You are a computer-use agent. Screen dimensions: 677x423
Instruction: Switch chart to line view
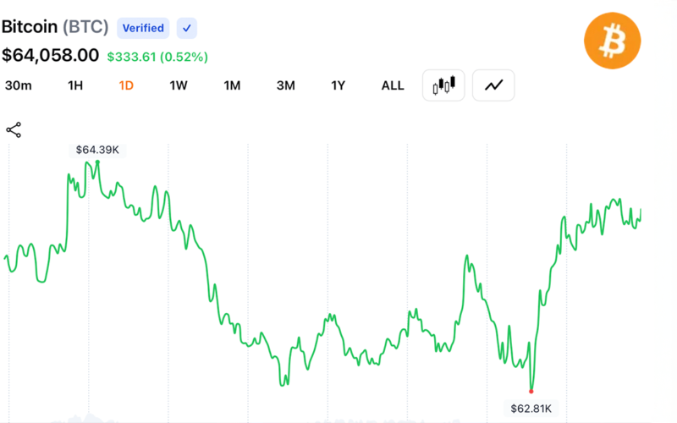[493, 85]
